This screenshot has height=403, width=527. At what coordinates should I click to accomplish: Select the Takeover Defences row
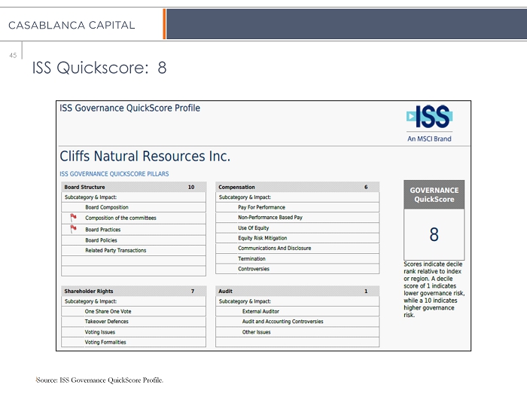pyautogui.click(x=106, y=322)
